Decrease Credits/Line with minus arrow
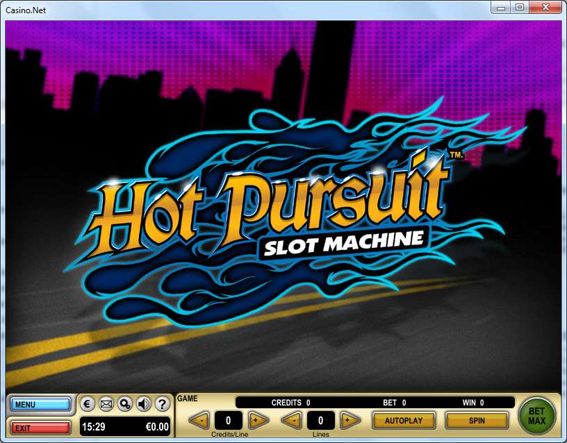This screenshot has width=567, height=443. point(199,421)
